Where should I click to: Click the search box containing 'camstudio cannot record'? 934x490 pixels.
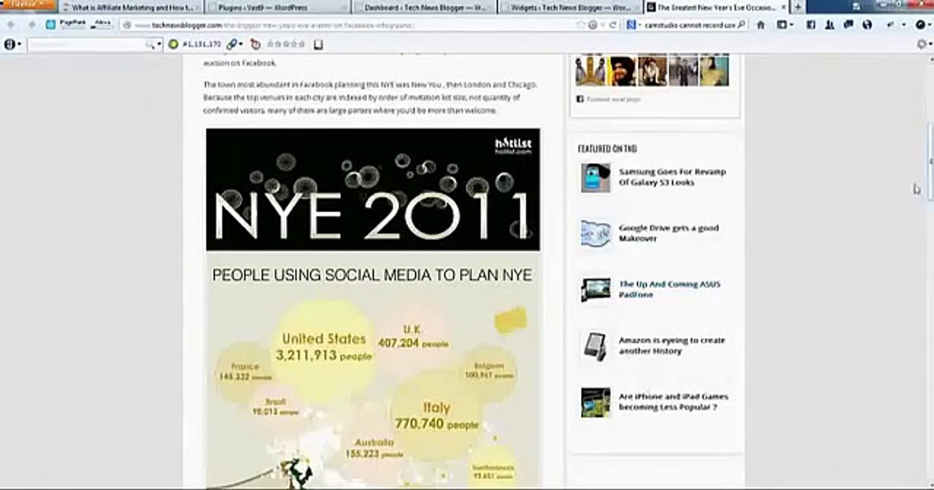[x=688, y=25]
